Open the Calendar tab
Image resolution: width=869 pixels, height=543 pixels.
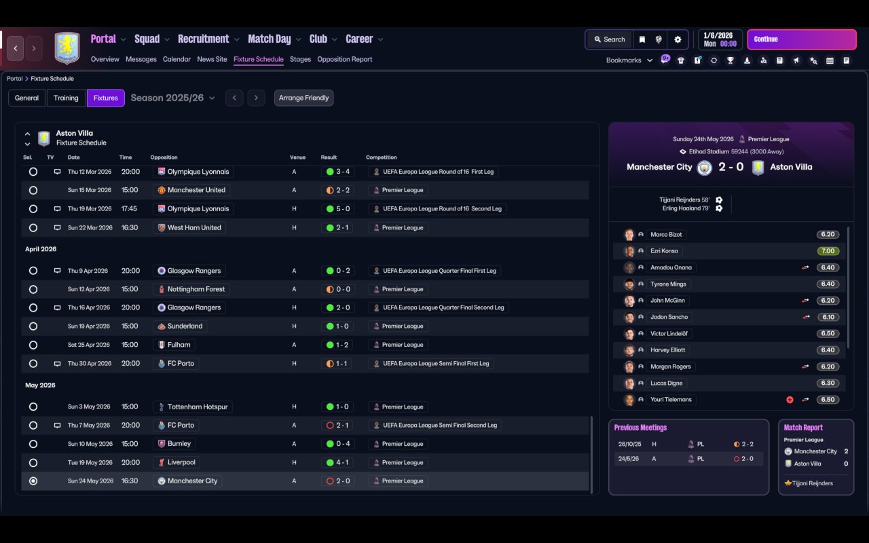tap(177, 59)
